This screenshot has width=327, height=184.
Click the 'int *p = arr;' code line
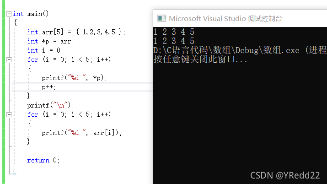click(x=51, y=41)
